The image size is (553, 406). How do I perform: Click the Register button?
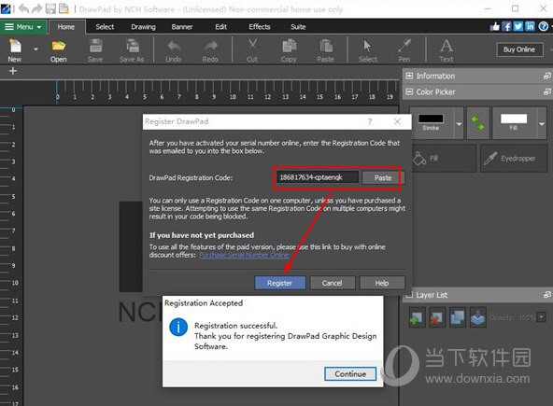click(x=280, y=283)
